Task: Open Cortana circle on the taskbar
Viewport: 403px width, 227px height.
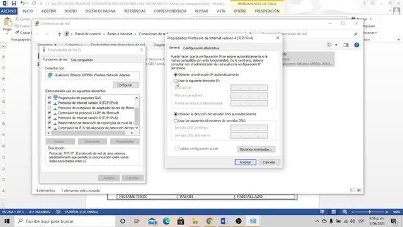Action: (x=123, y=221)
